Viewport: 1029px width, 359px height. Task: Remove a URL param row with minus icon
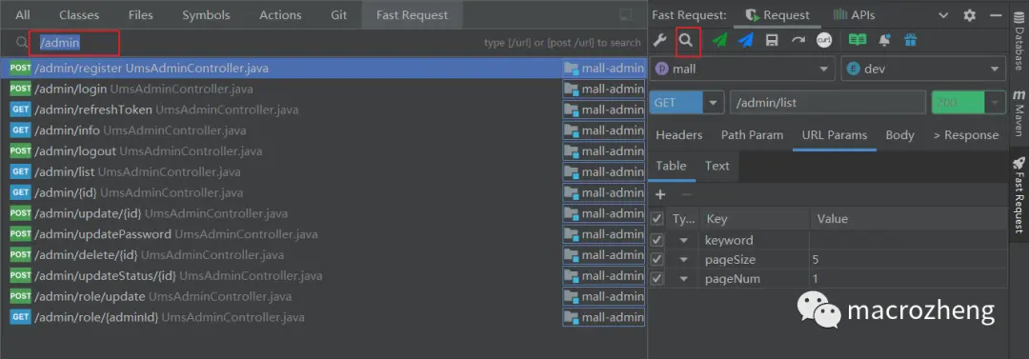[x=686, y=194]
